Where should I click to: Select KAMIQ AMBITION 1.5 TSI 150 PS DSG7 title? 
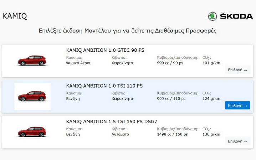click(112, 122)
